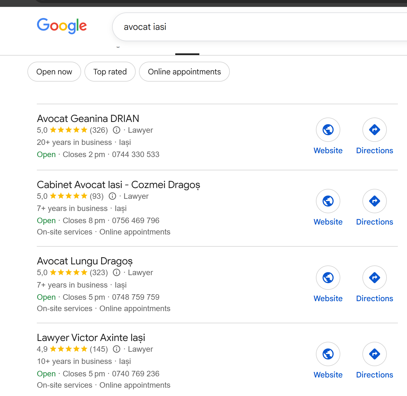
Task: Open website globe icon for Victor Axinte
Action: (328, 354)
